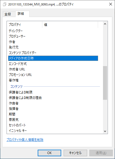Select the highlighted メディアの作成日時 row
This screenshot has height=159, width=115.
click(53, 58)
